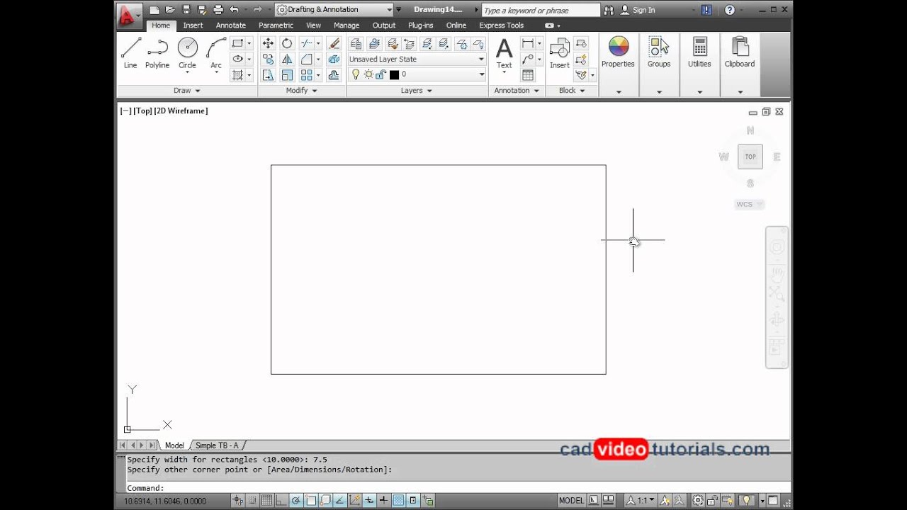907x510 pixels.
Task: Click the Table tool in Annotation panel
Action: (x=528, y=75)
